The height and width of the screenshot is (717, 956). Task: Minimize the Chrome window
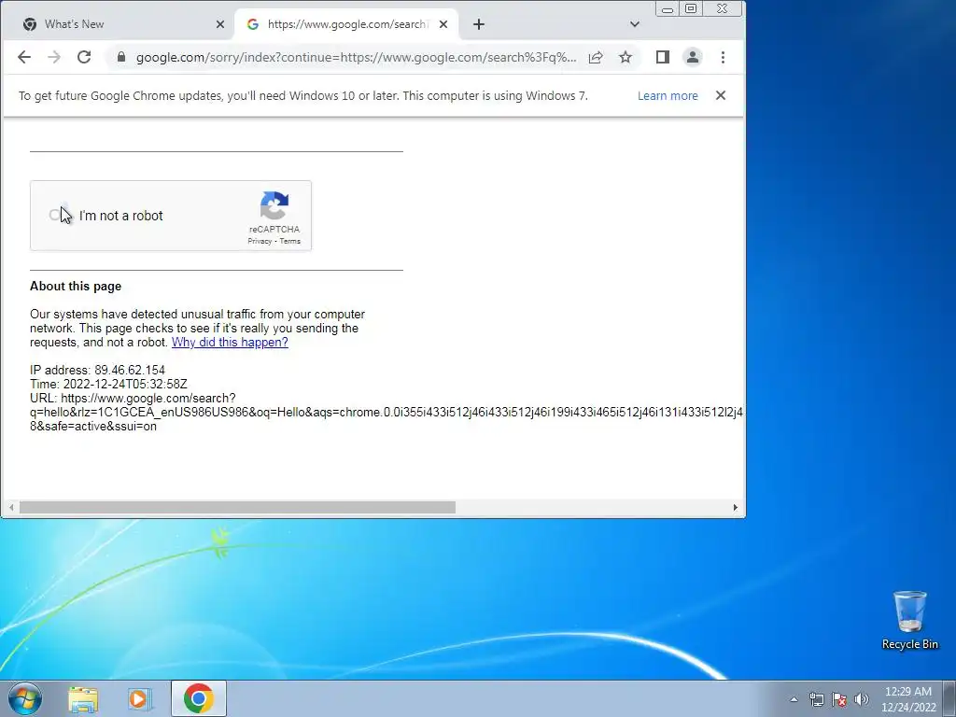[x=668, y=9]
